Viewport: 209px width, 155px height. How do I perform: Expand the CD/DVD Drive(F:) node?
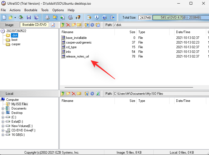point(3,130)
